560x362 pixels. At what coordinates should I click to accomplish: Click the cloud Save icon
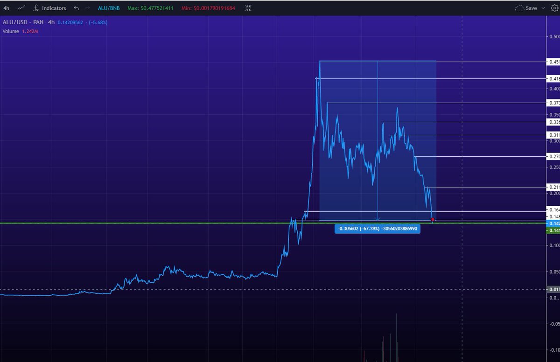(519, 8)
